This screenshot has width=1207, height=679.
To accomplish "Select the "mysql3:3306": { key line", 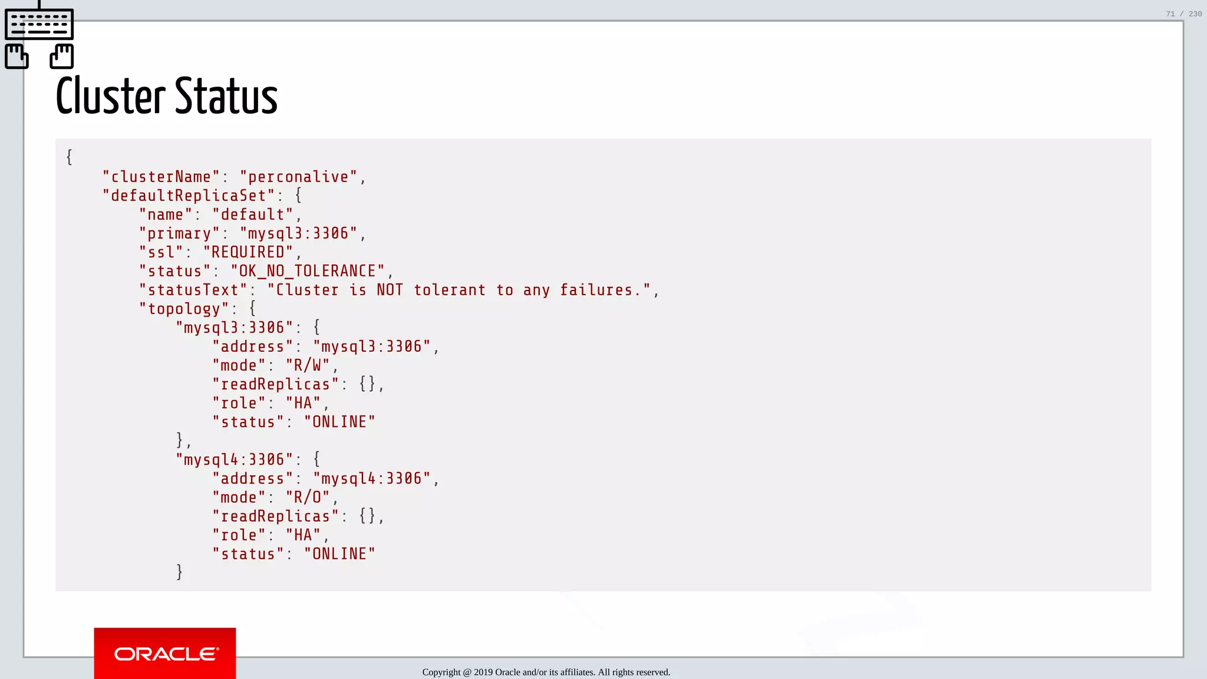I will pos(248,328).
